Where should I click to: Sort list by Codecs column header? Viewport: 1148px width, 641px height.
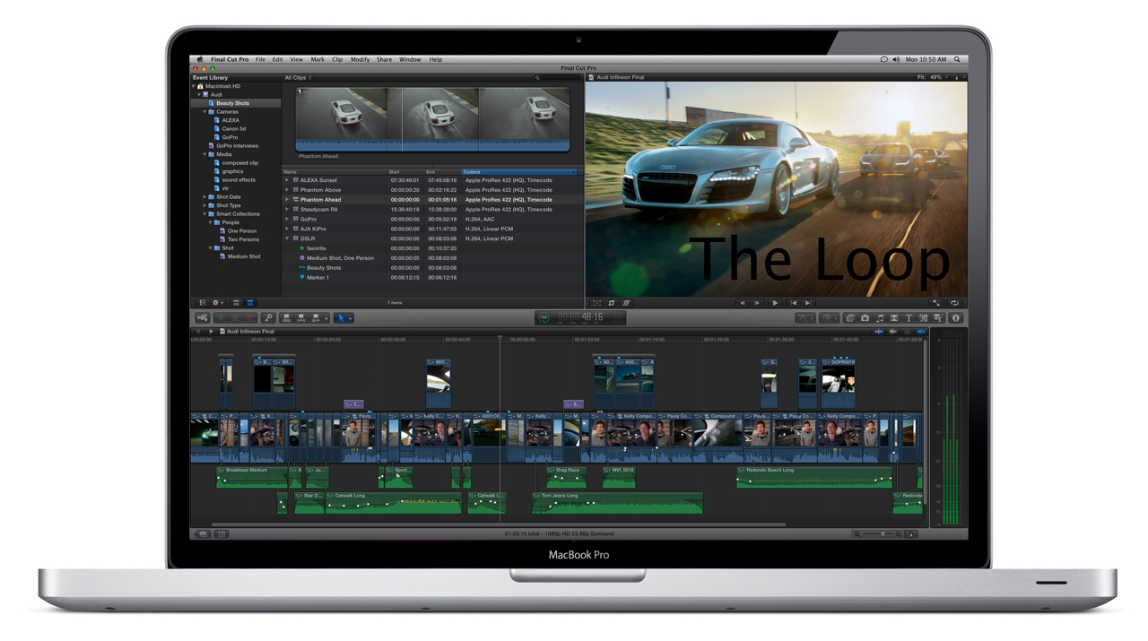(518, 171)
